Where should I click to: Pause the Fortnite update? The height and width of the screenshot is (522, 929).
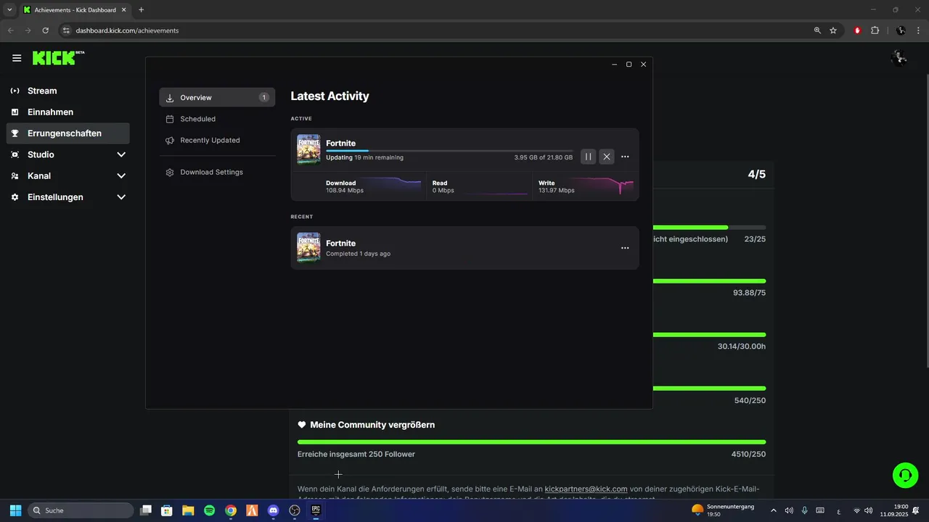click(588, 157)
